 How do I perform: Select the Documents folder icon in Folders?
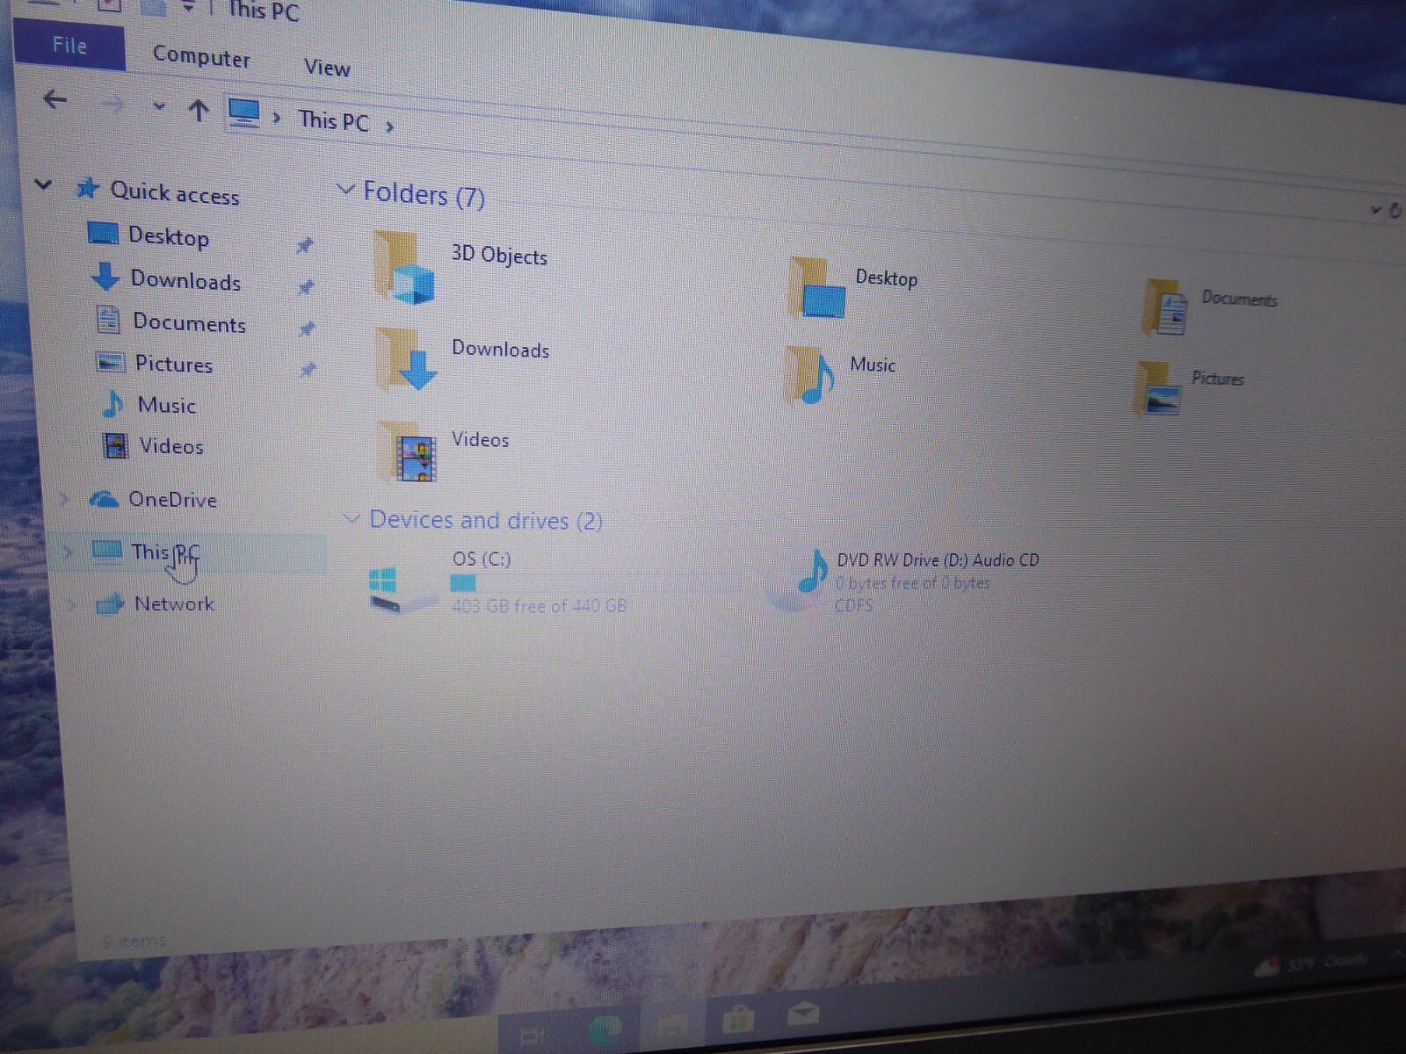point(1166,308)
